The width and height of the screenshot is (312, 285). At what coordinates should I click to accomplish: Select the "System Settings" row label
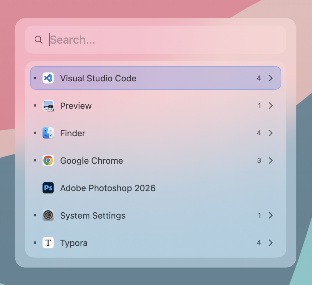(x=93, y=216)
